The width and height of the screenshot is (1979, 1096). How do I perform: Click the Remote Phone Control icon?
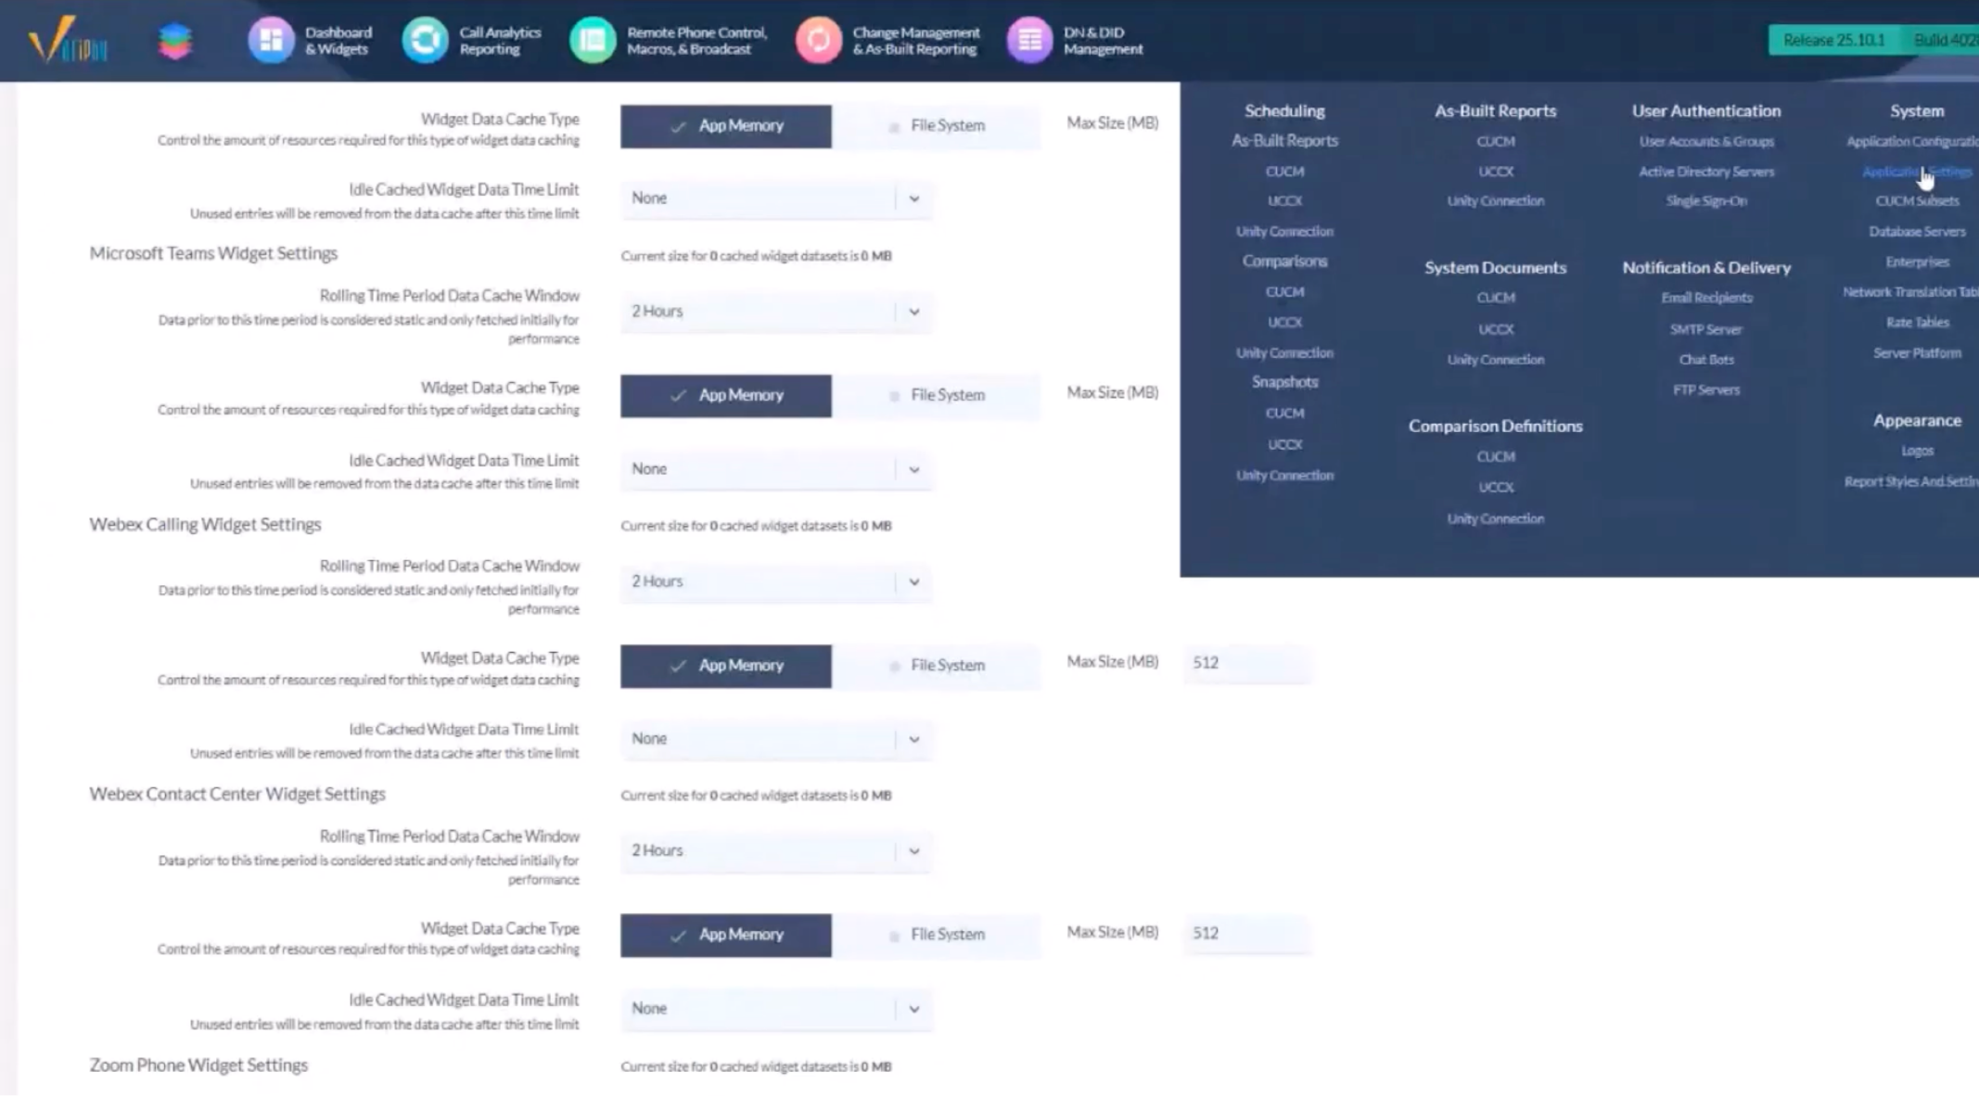592,41
